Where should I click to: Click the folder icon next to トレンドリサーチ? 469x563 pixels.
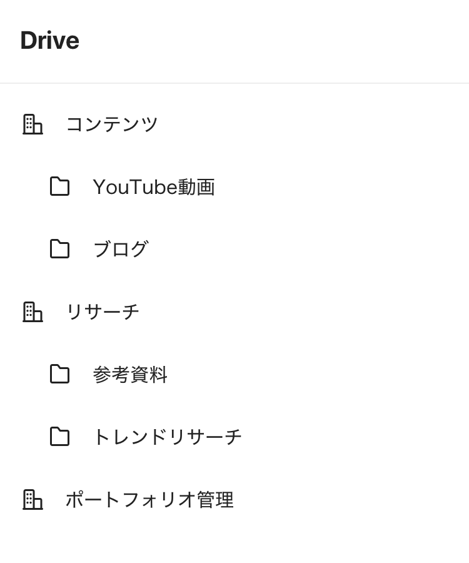[59, 437]
